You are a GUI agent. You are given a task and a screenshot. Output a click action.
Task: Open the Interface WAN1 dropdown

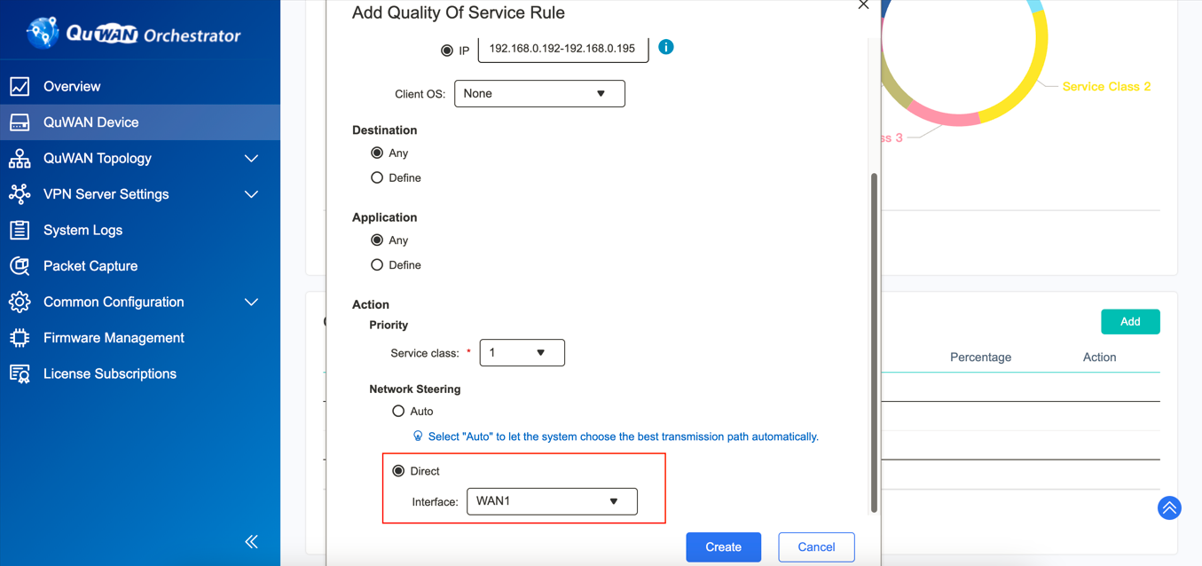click(552, 501)
